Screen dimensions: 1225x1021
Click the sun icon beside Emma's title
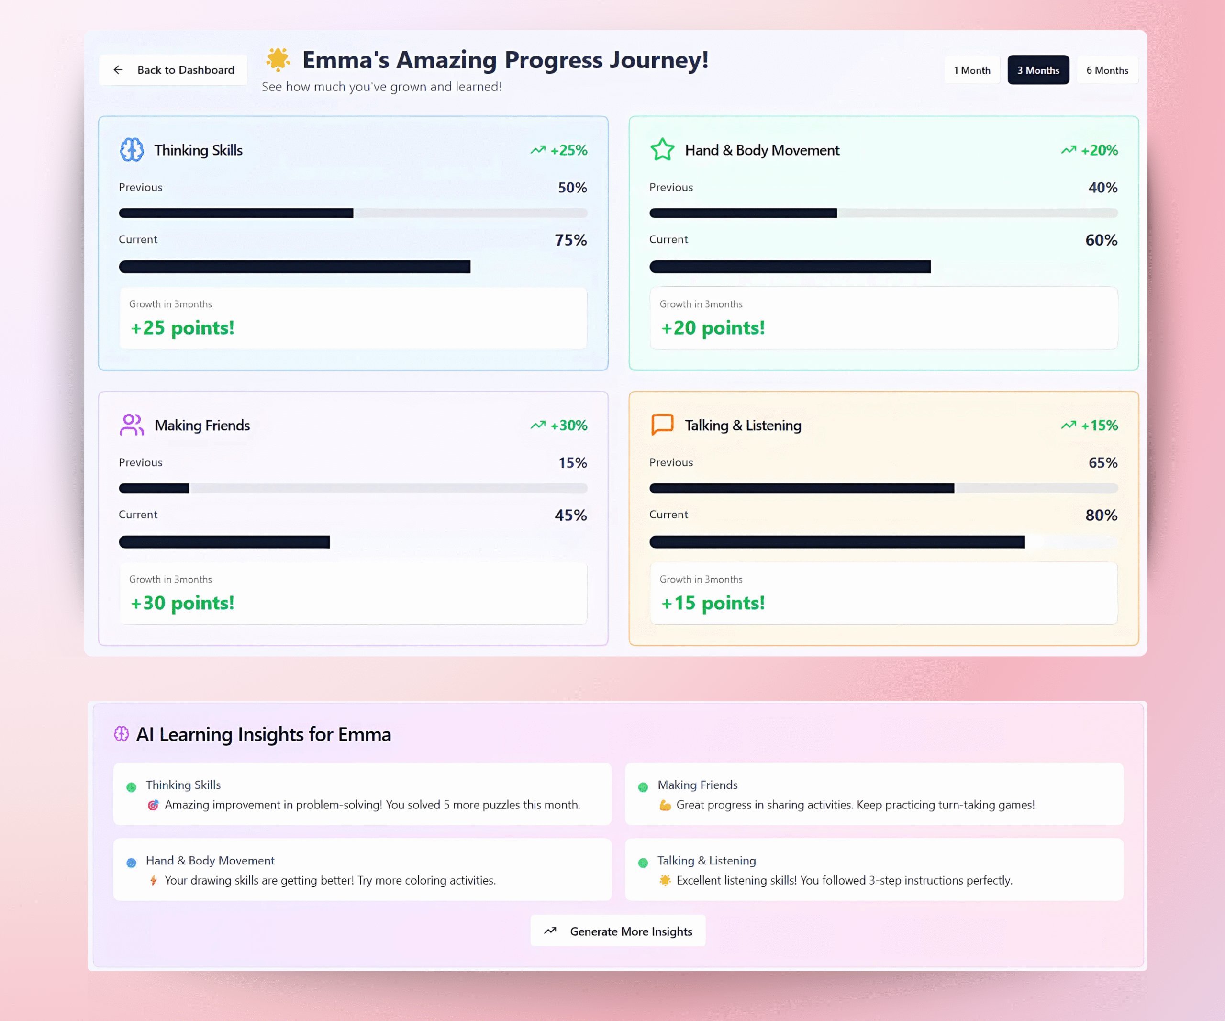point(278,59)
